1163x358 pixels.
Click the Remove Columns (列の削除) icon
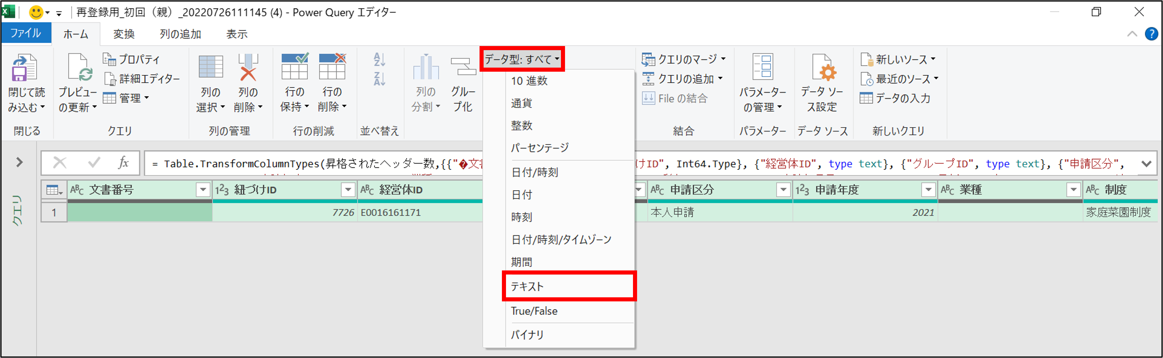(248, 68)
